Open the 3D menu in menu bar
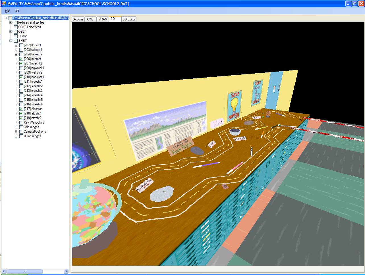 (x=17, y=11)
